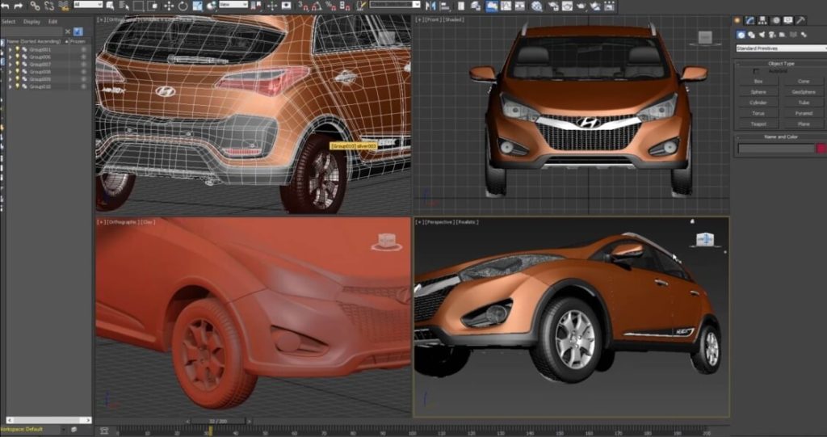Toggle the Angle Snap button

pos(318,6)
